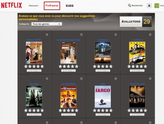Rate Fargo five stars
Screen dimensions: 164x124
point(111,110)
